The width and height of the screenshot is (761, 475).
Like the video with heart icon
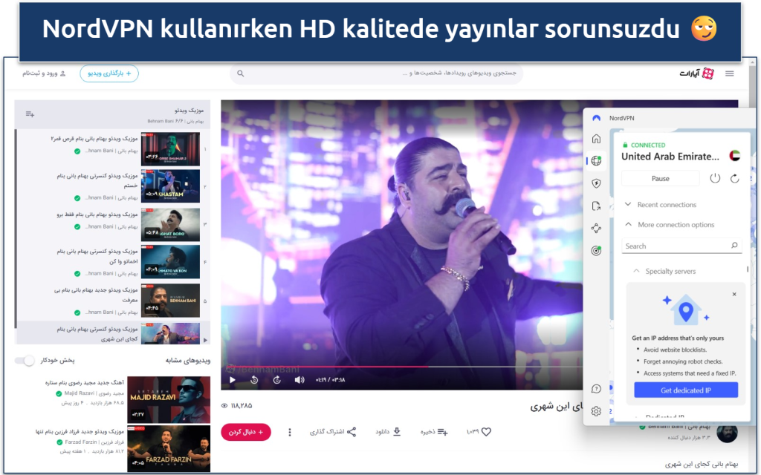(486, 431)
